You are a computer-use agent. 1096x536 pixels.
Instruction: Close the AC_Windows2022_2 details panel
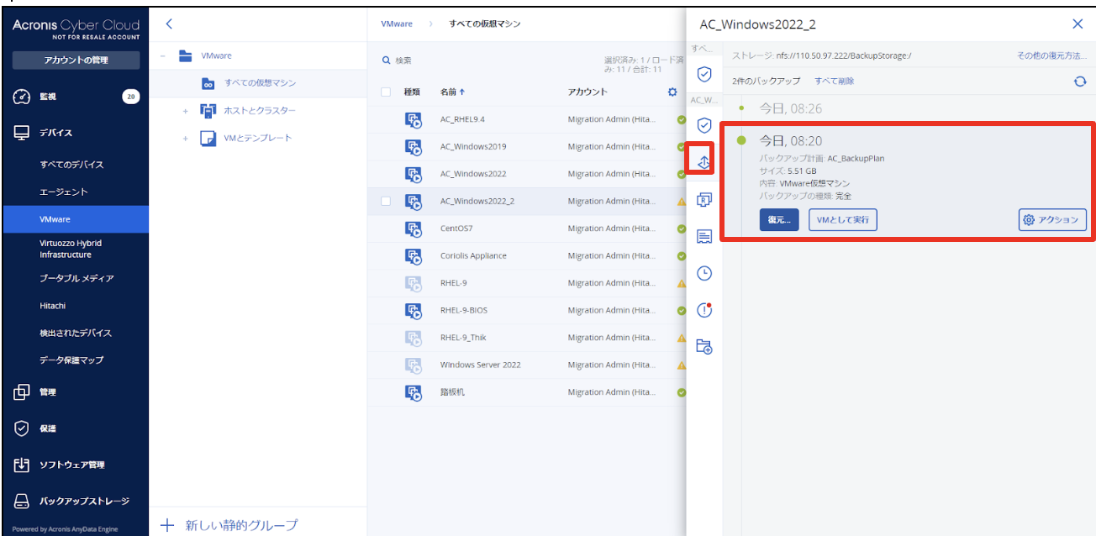point(1078,24)
